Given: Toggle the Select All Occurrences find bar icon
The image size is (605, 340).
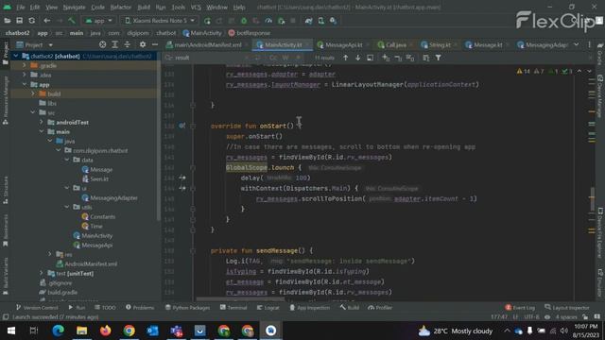Looking at the screenshot, I should pos(410,58).
